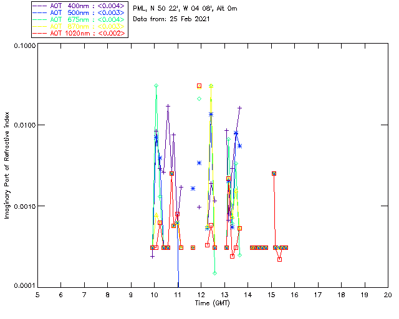This screenshot has width=399, height=319.
Task: Click the green diamond peak just after 10 GMT
Action: pos(156,86)
